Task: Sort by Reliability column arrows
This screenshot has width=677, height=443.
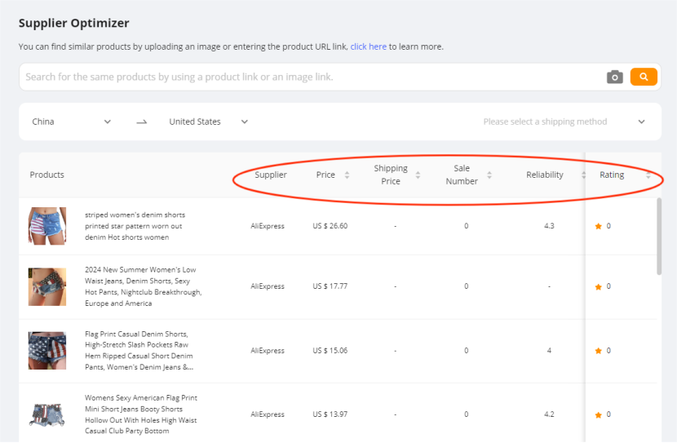Action: 583,175
